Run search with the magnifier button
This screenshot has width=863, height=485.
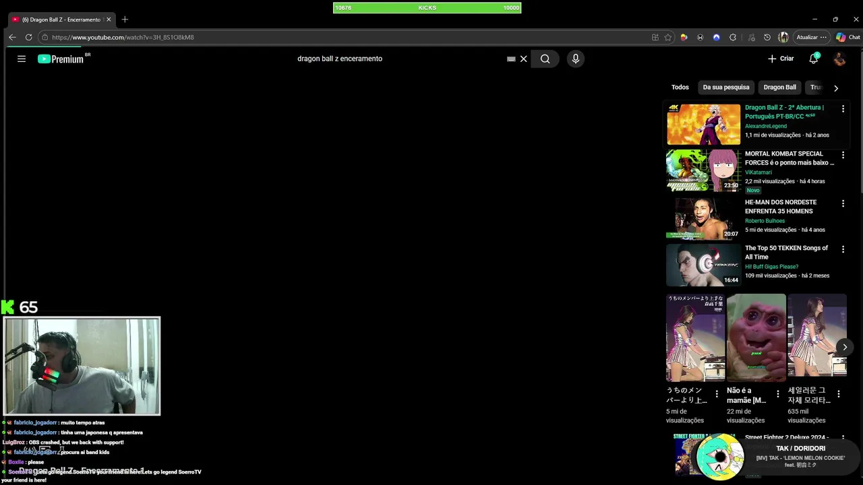pyautogui.click(x=545, y=59)
